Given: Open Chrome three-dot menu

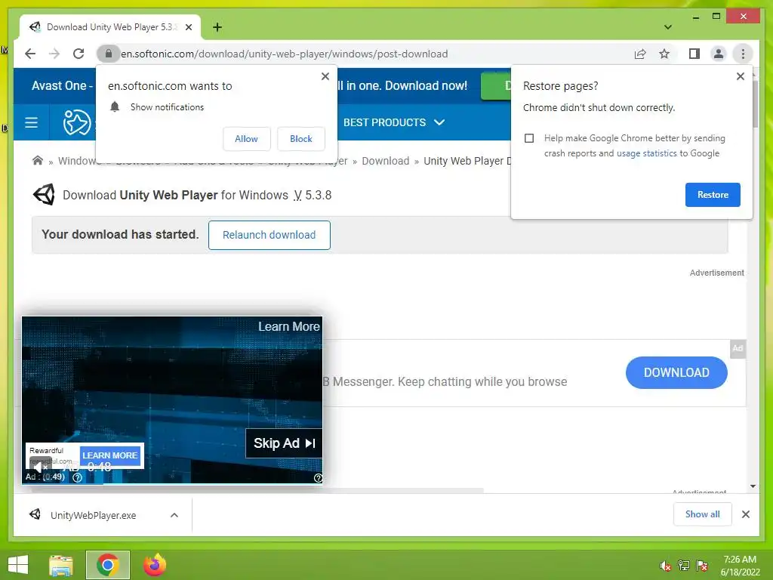Looking at the screenshot, I should point(743,54).
